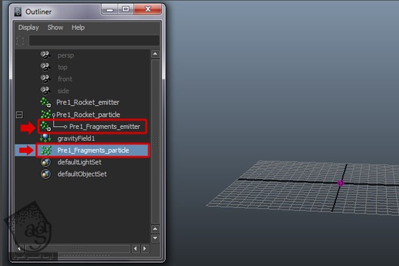Image resolution: width=399 pixels, height=266 pixels.
Task: Click the side camera icon
Action: pos(45,91)
